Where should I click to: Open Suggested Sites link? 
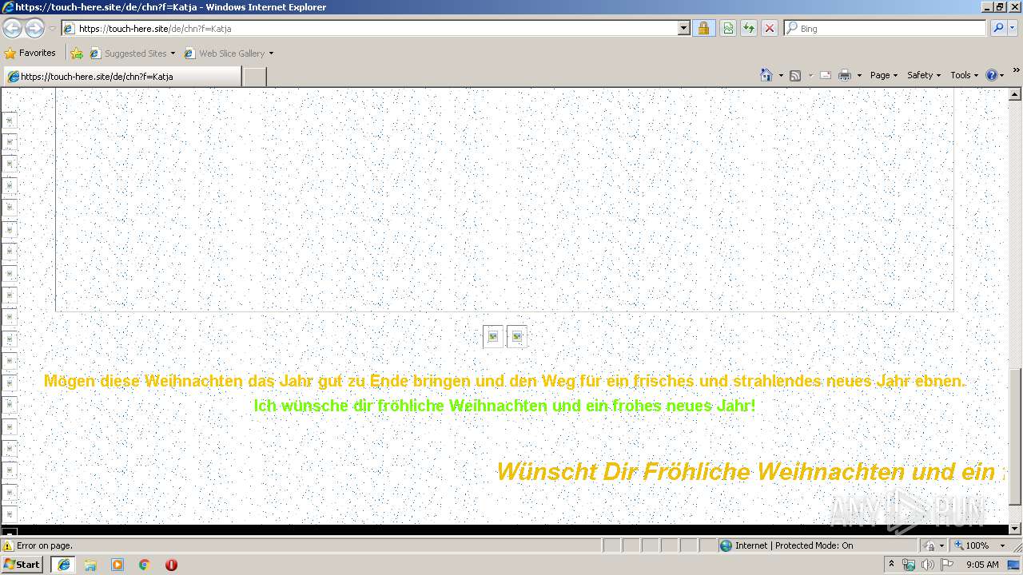click(x=132, y=53)
